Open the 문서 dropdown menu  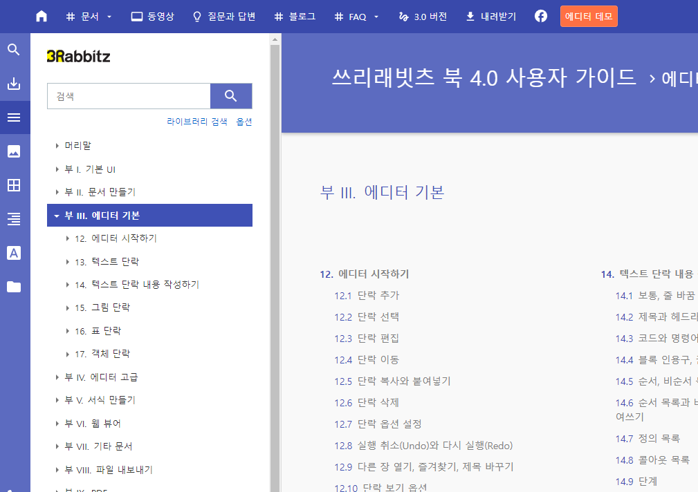pos(89,17)
